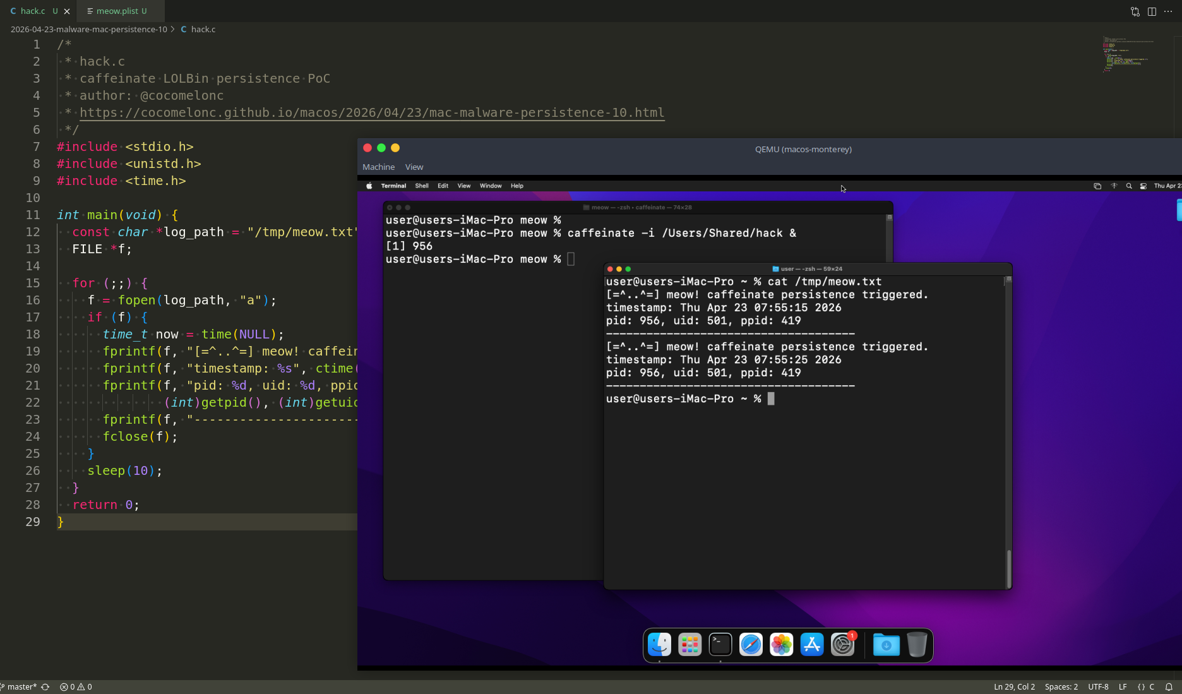
Task: Click the Trash icon in dock
Action: coord(916,645)
